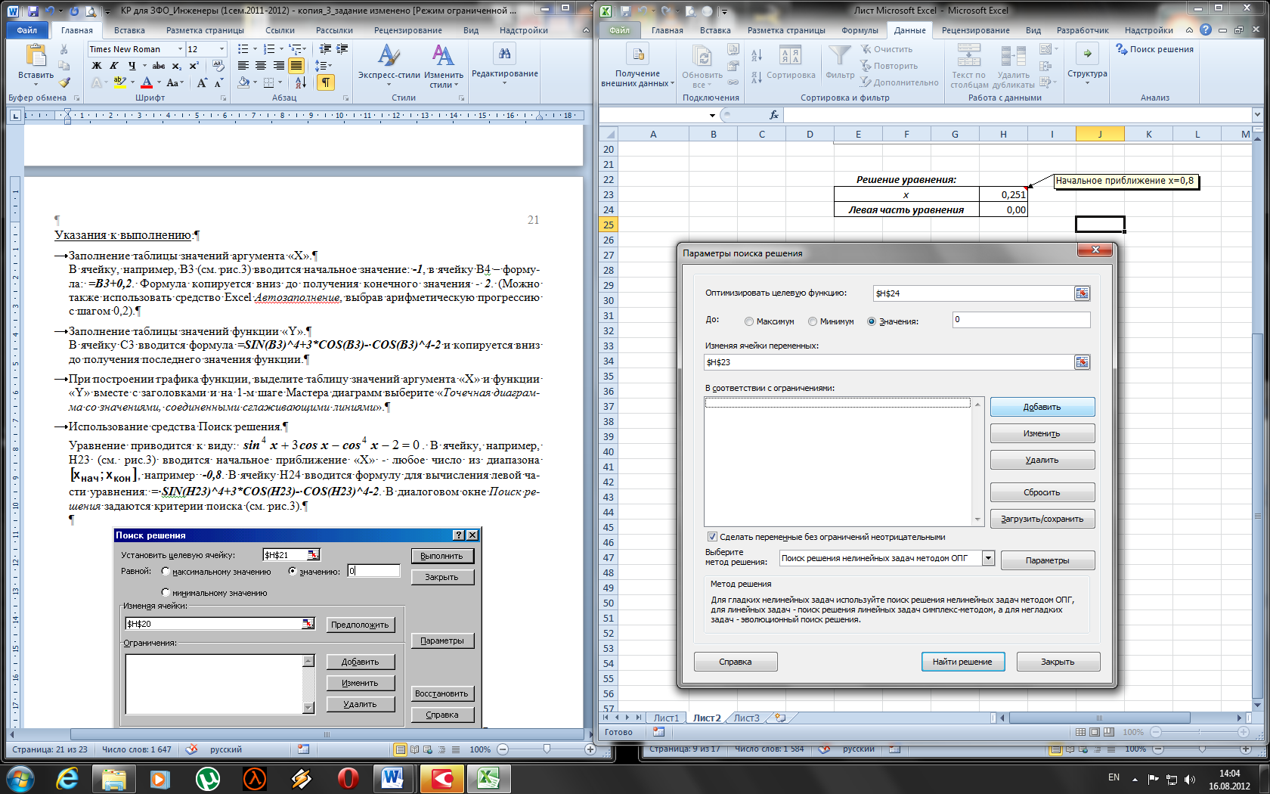Viewport: 1270px width, 794px height.
Task: Toggle justify alignment in Word
Action: coord(296,66)
